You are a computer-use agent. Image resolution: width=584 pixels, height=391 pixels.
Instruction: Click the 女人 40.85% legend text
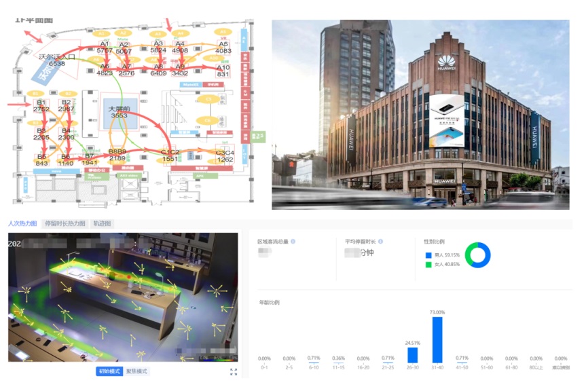tap(447, 264)
